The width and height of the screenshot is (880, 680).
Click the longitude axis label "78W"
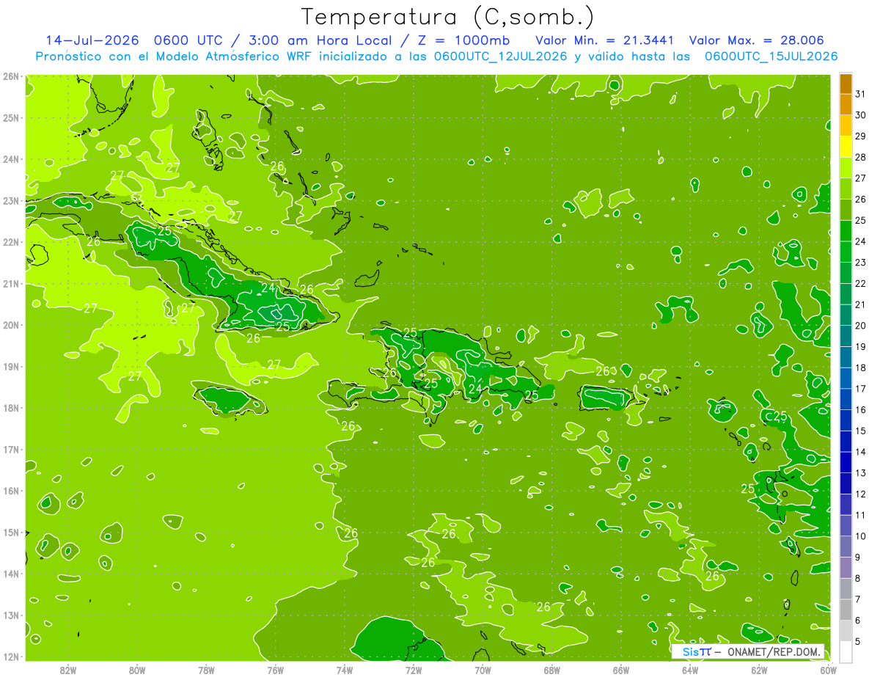(x=206, y=669)
